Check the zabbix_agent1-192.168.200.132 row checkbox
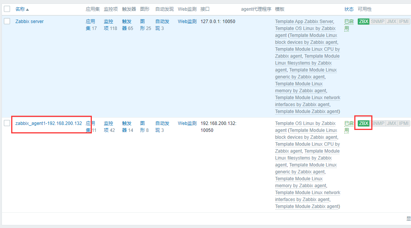The image size is (411, 228). (7, 123)
